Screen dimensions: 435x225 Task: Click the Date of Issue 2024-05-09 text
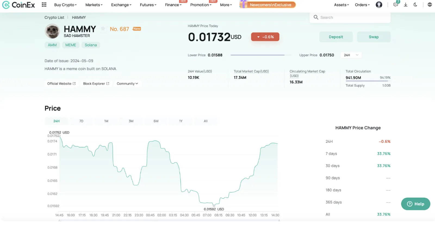69,61
